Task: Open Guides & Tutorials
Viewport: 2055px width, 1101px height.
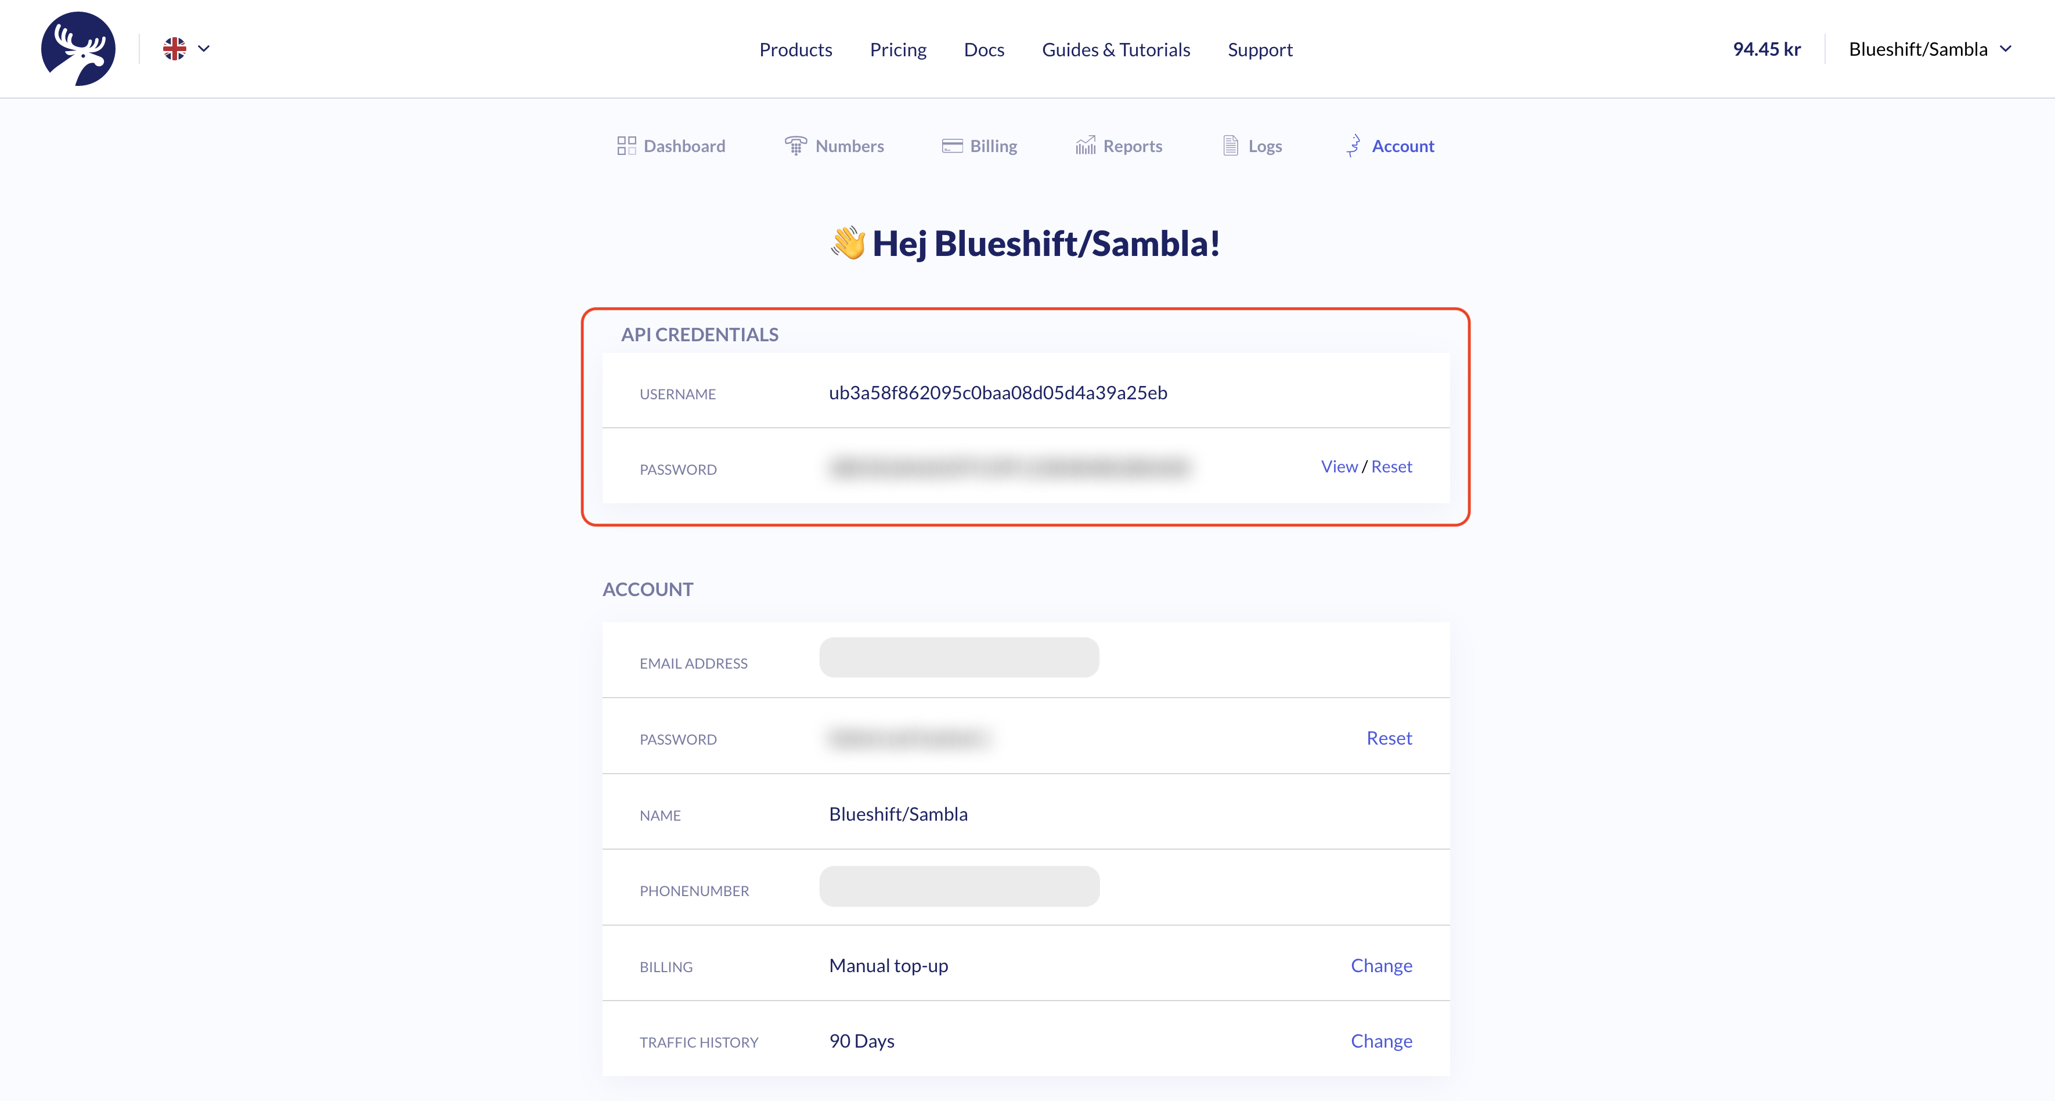Action: click(1115, 49)
